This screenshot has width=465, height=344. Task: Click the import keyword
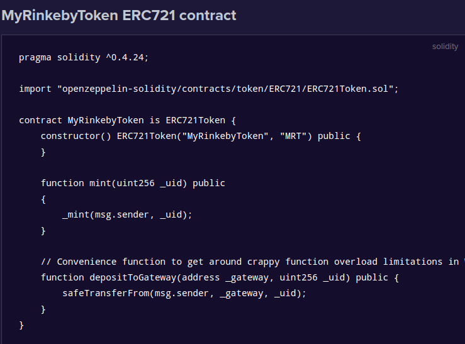point(35,89)
